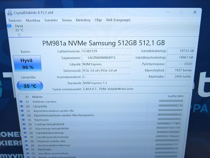Viewport: 210px width, 158px height.
Task: Click the Hyvä 98 % health status button
Action: (x=27, y=64)
